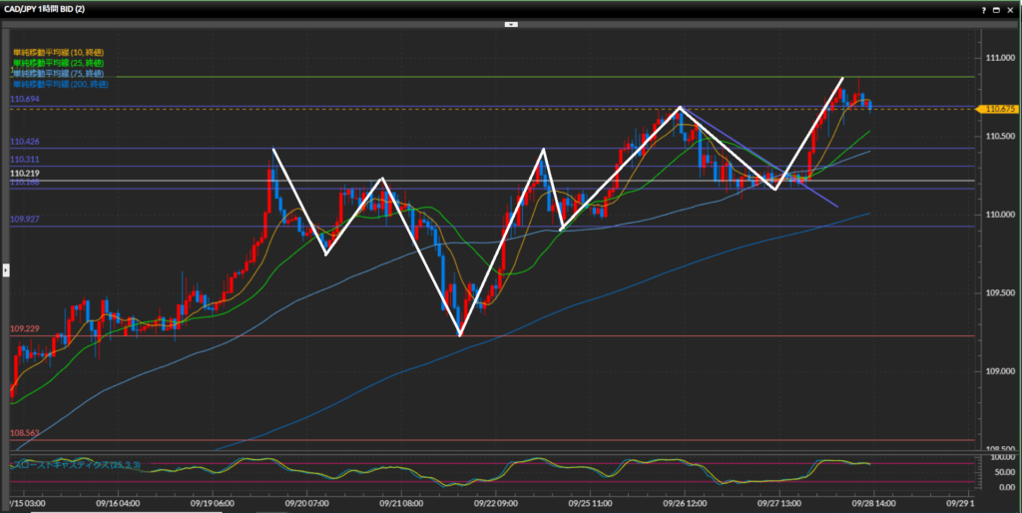The image size is (1022, 513).
Task: Click the white 110.219 price line label
Action: pyautogui.click(x=25, y=174)
